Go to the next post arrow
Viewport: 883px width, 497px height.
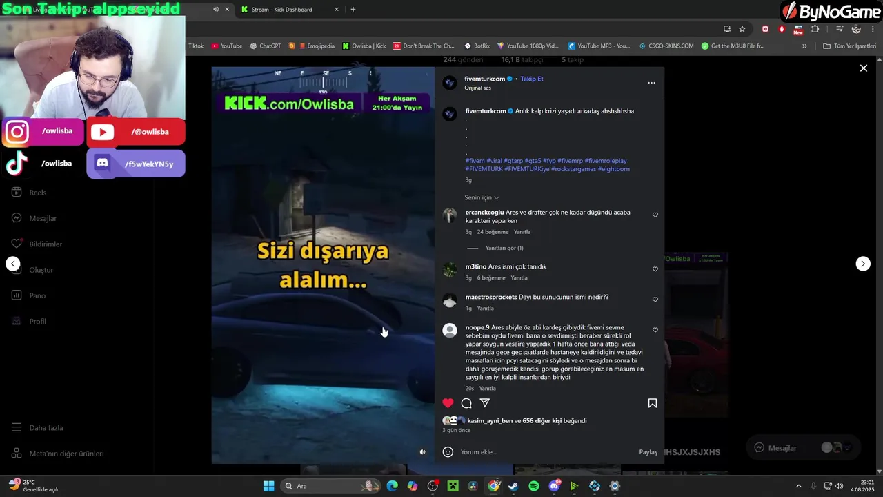(863, 264)
